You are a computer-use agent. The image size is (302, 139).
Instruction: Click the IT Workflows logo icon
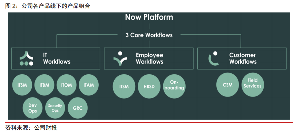point(26,58)
